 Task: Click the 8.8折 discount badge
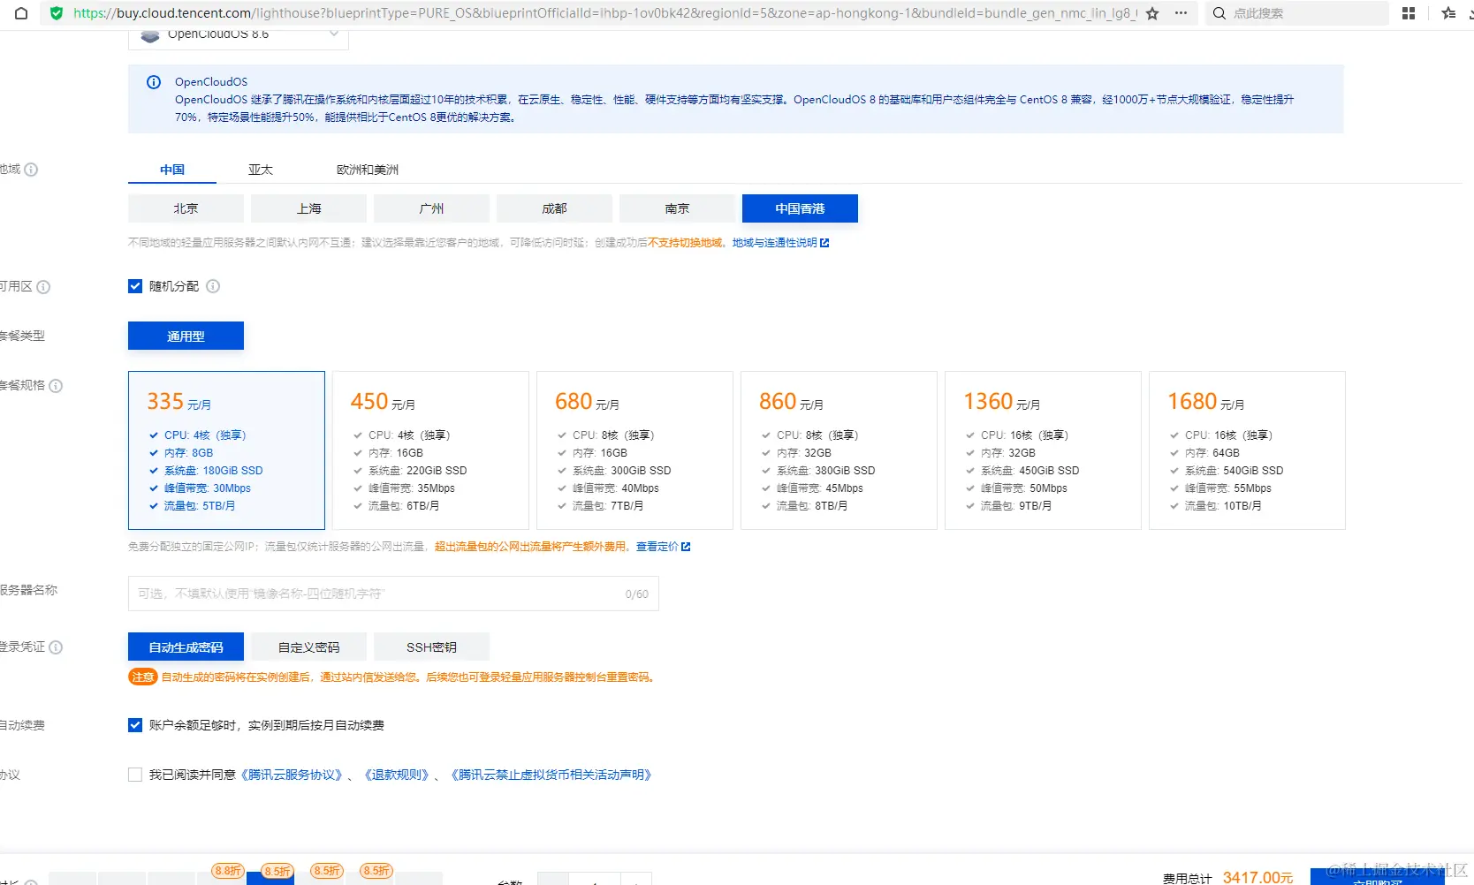point(227,871)
